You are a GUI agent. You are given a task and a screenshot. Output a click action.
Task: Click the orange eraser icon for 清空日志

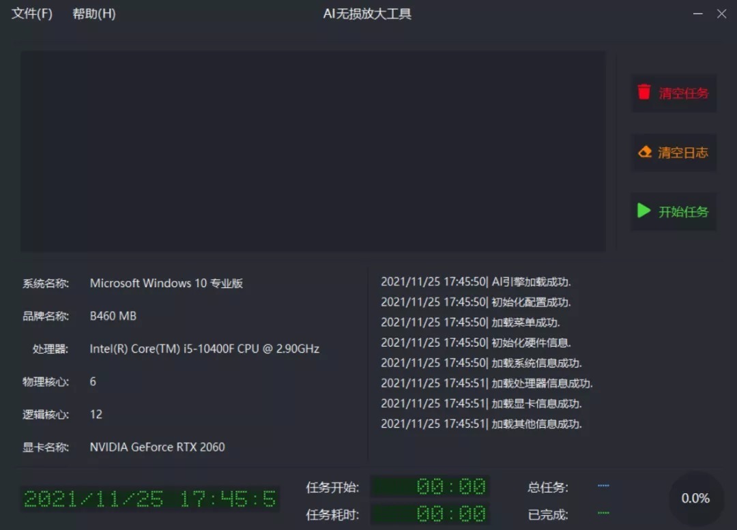(x=645, y=152)
